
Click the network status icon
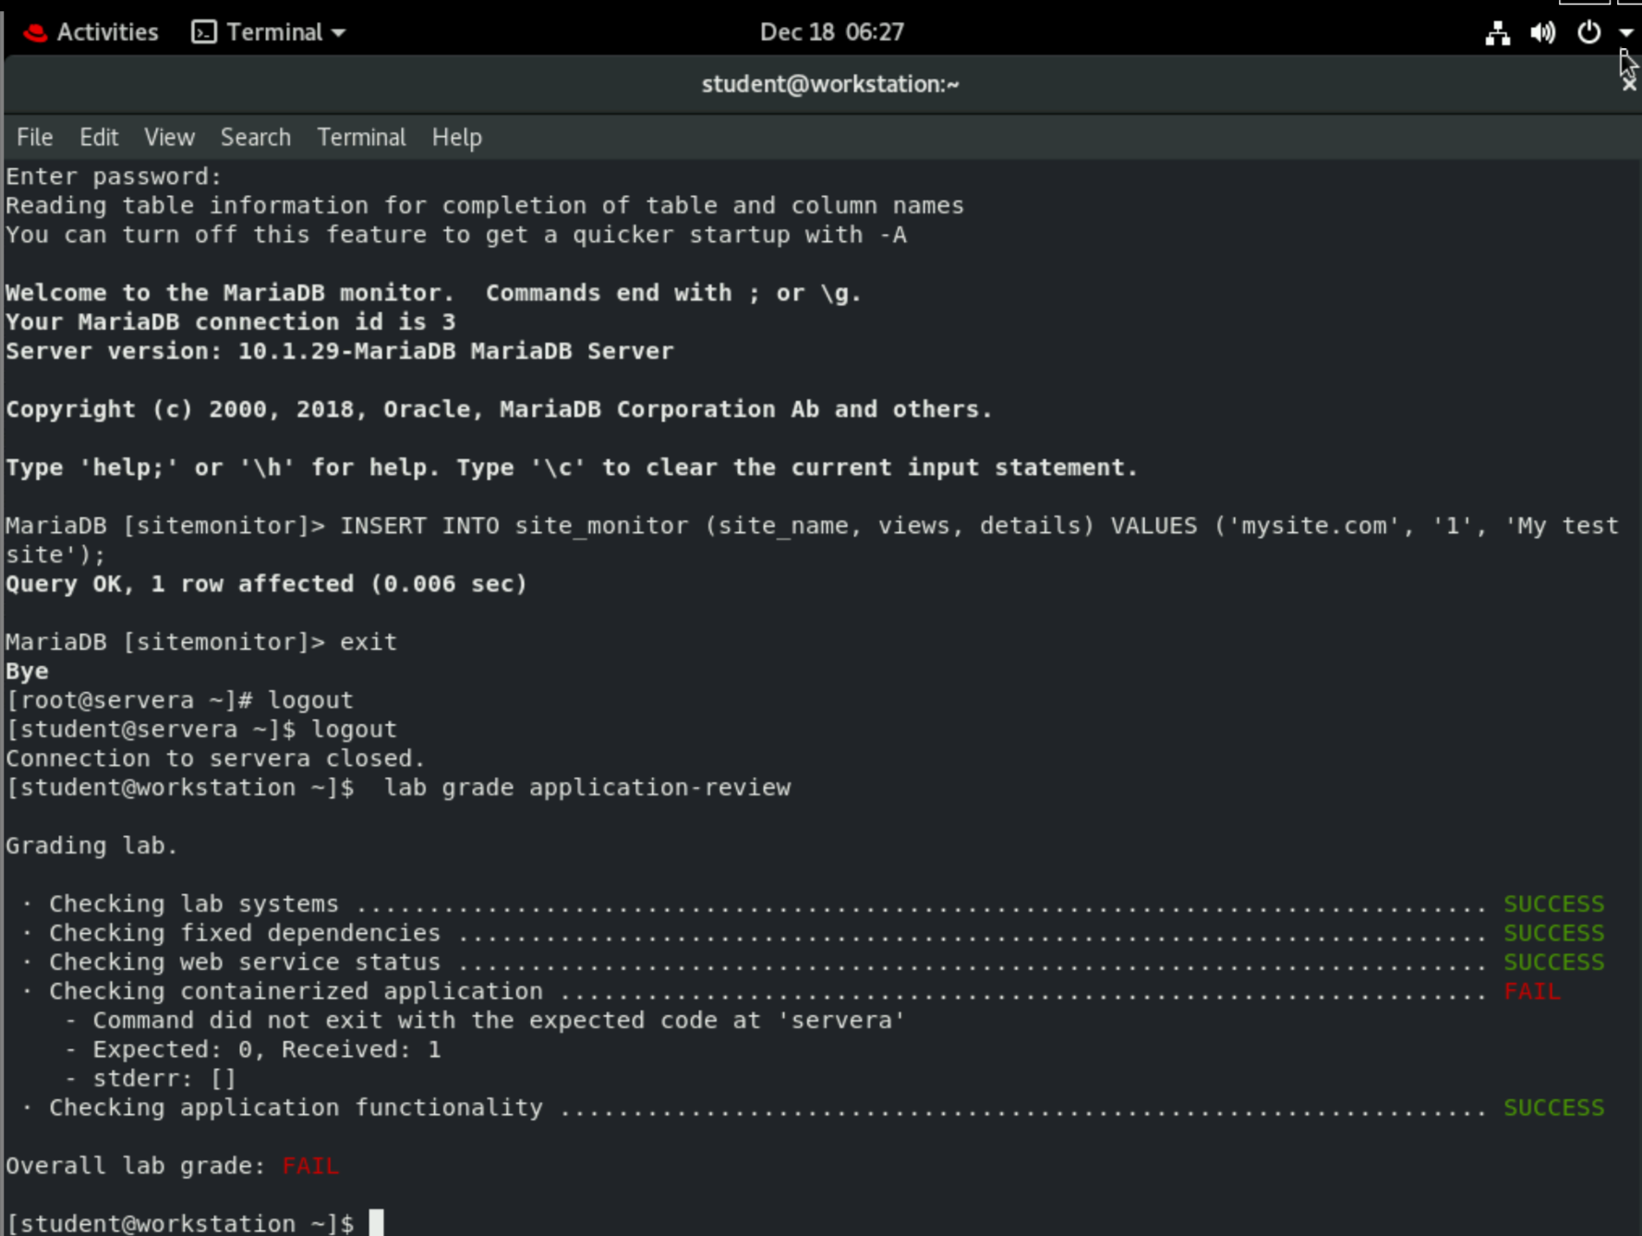(x=1497, y=33)
